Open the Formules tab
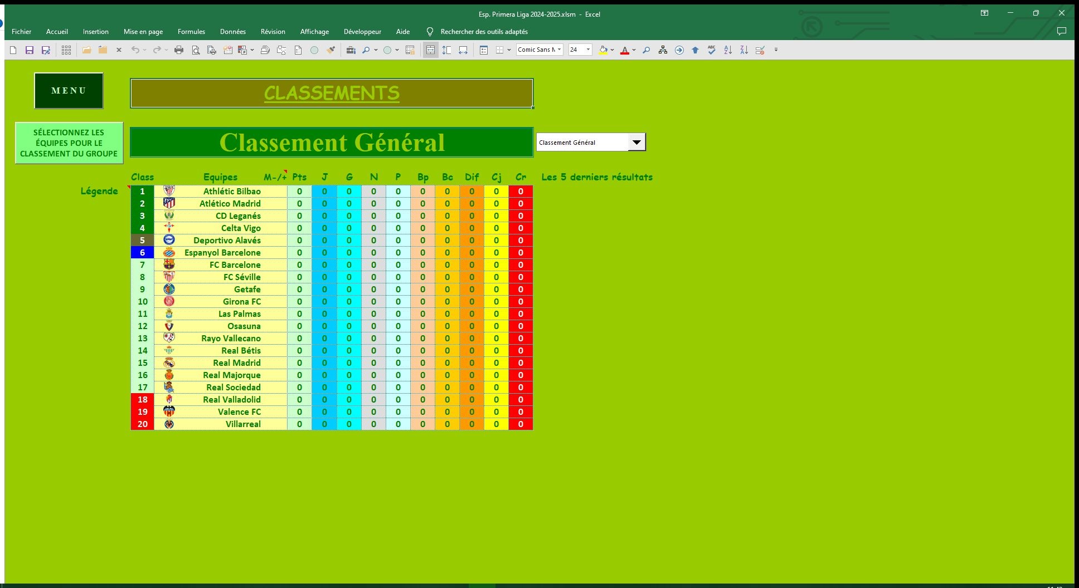The width and height of the screenshot is (1079, 588). pos(191,32)
